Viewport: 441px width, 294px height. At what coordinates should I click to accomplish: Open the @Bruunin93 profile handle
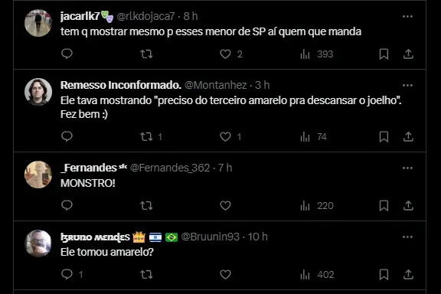coord(211,237)
